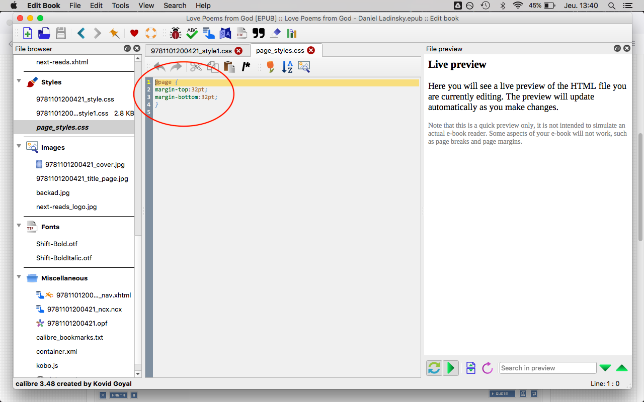This screenshot has height=402, width=644.
Task: Open the Help menu
Action: pos(203,6)
